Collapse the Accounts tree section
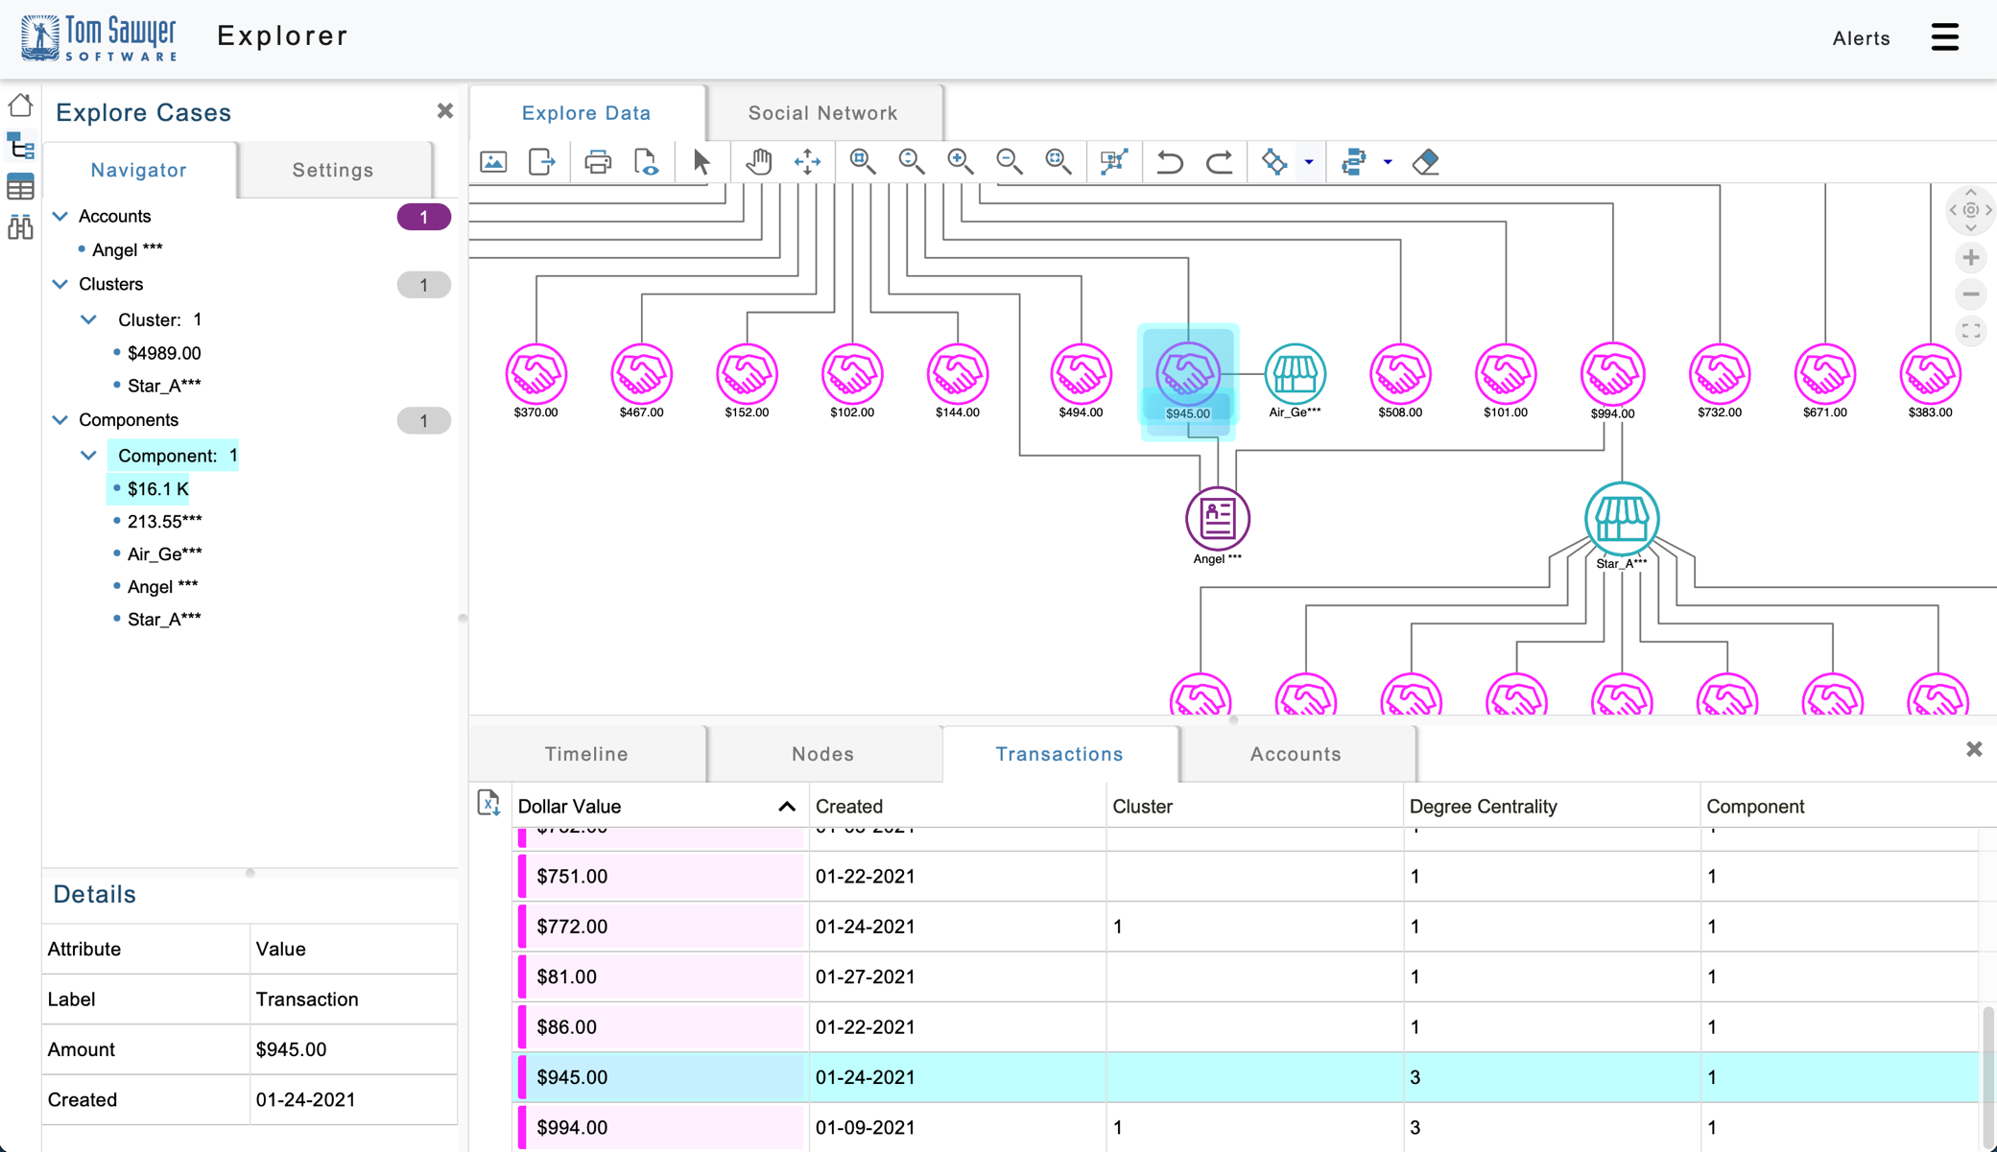Viewport: 1997px width, 1152px height. (60, 216)
